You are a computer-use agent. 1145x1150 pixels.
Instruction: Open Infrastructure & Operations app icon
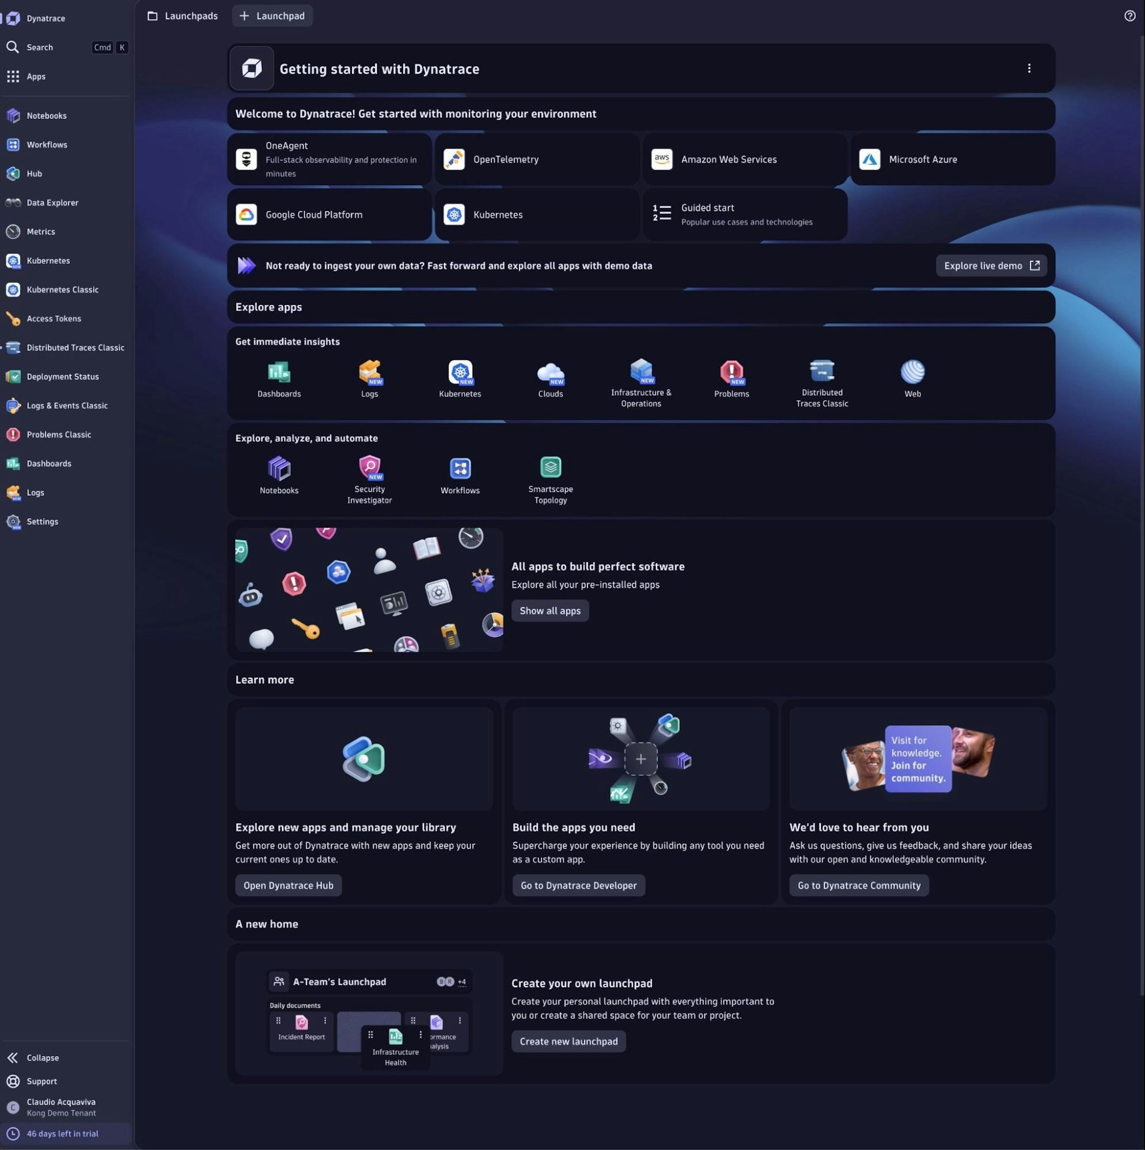click(x=640, y=372)
